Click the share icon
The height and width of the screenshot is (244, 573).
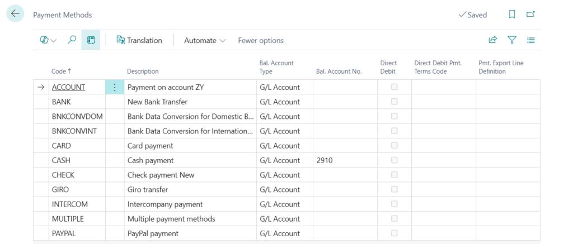point(492,40)
